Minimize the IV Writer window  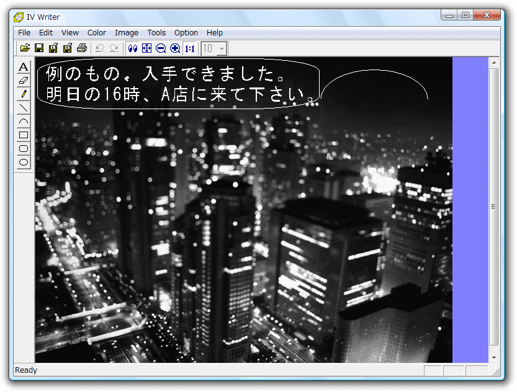[x=449, y=15]
